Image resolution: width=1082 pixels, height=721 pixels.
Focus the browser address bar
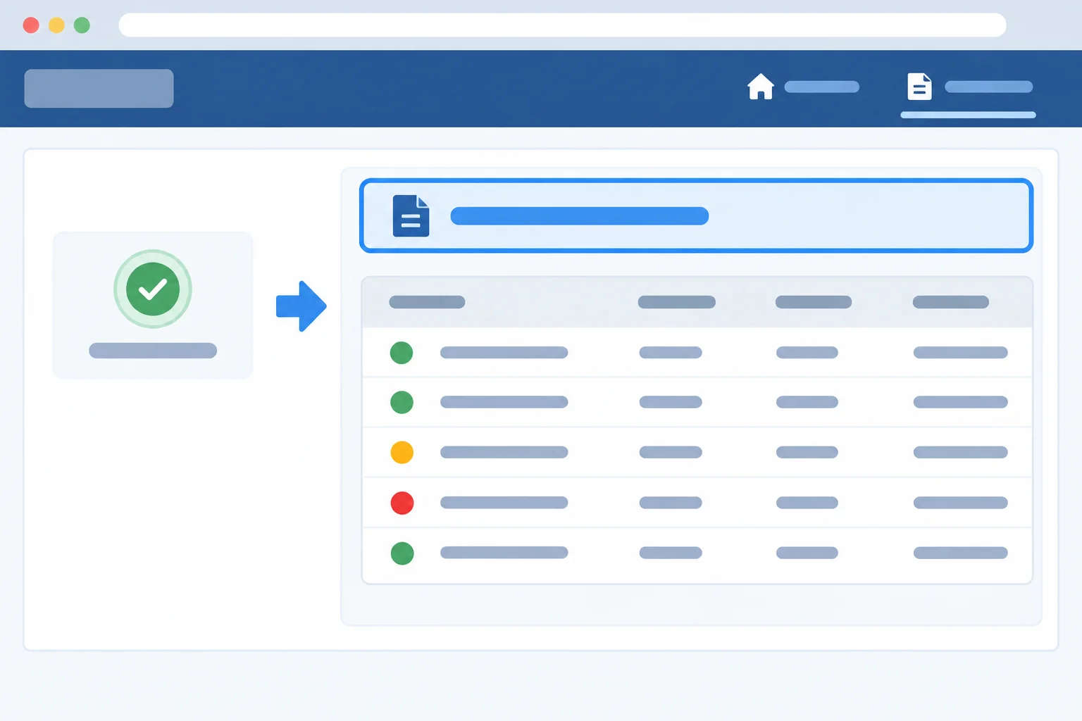[x=562, y=25]
